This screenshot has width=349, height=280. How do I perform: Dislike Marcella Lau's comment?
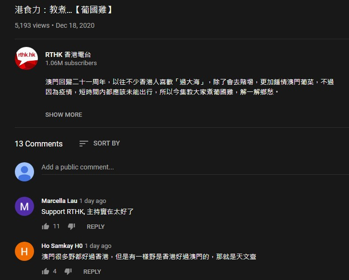(x=71, y=226)
